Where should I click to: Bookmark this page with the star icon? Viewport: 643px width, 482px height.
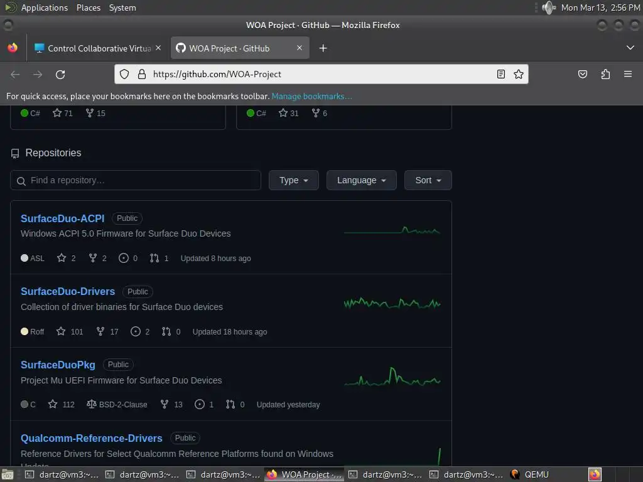[518, 74]
